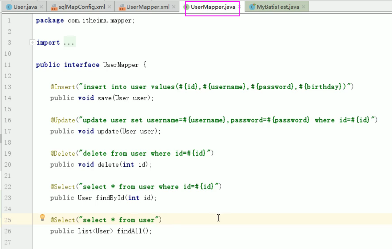Image resolution: width=392 pixels, height=249 pixels.
Task: Click the folded import ellipsis
Action: (x=69, y=43)
